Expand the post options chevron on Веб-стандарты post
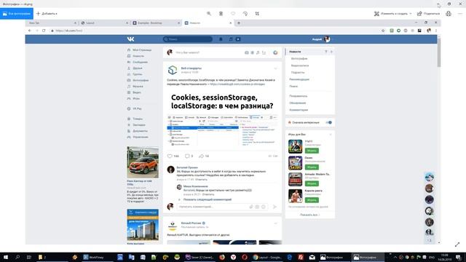466x262 pixels. pyautogui.click(x=275, y=68)
